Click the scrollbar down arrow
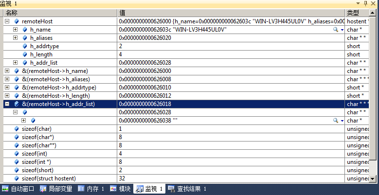Screen dimensions: 379x195 [x=373, y=179]
